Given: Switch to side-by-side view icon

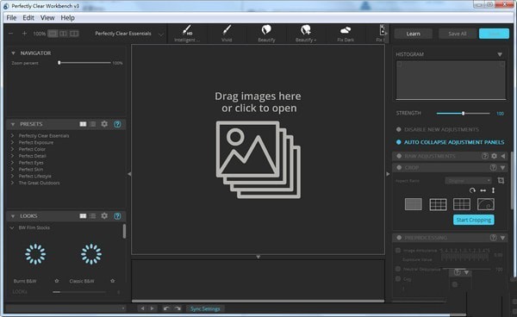Looking at the screenshot, I should pos(74,34).
